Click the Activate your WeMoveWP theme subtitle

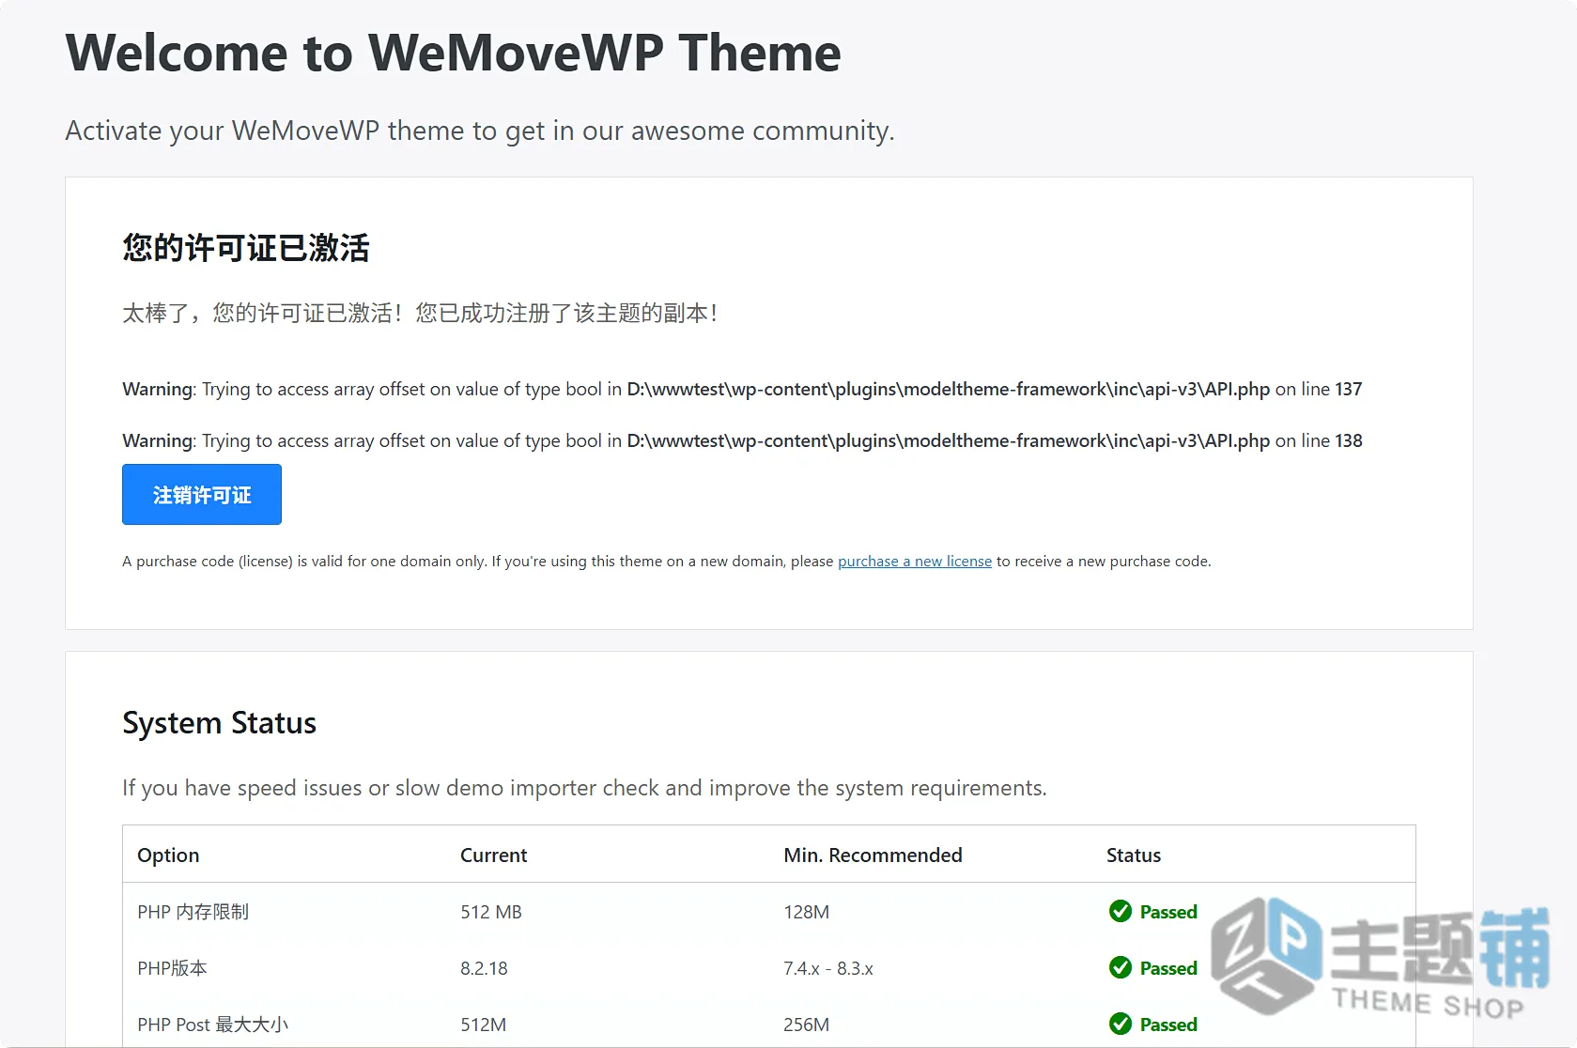point(480,131)
